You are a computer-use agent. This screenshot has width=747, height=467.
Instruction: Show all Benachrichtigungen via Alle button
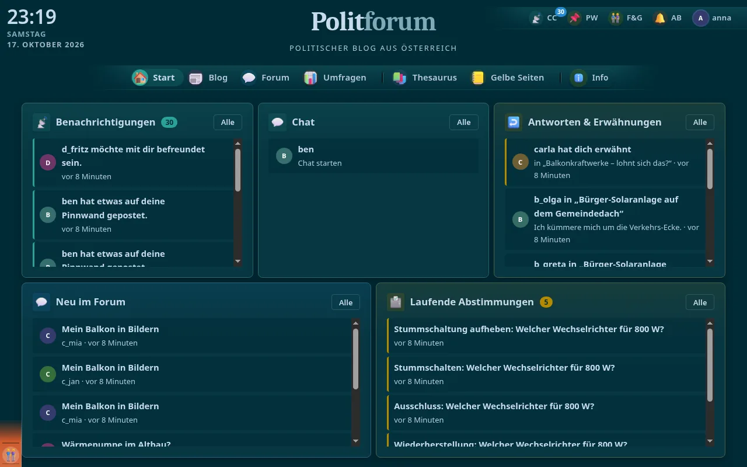pos(228,123)
